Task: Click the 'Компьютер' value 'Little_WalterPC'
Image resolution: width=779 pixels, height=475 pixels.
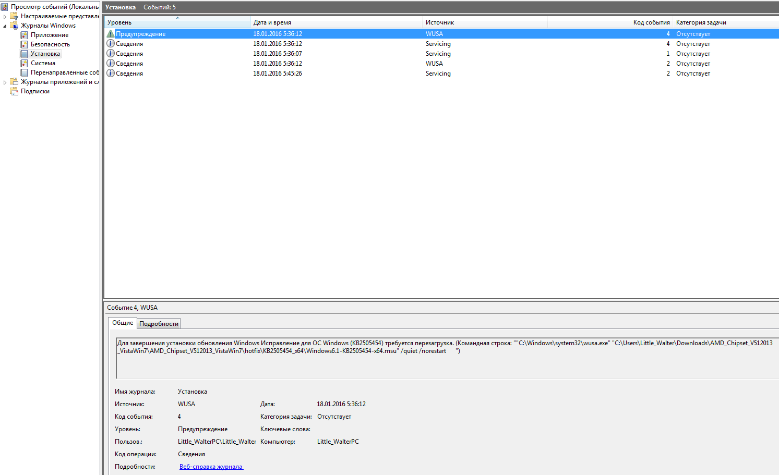Action: pos(338,442)
